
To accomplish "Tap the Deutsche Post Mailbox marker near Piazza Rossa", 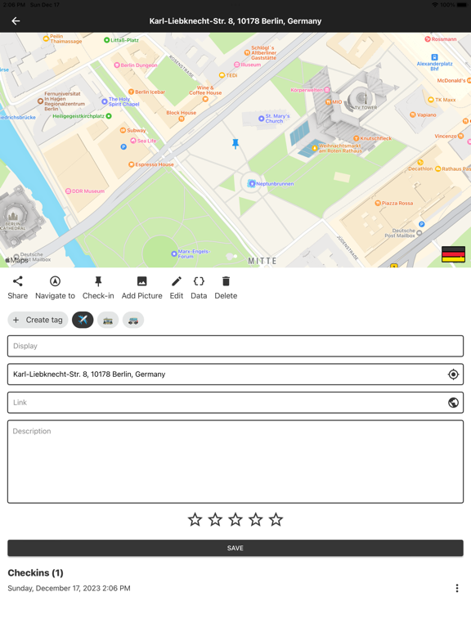I will [x=419, y=233].
